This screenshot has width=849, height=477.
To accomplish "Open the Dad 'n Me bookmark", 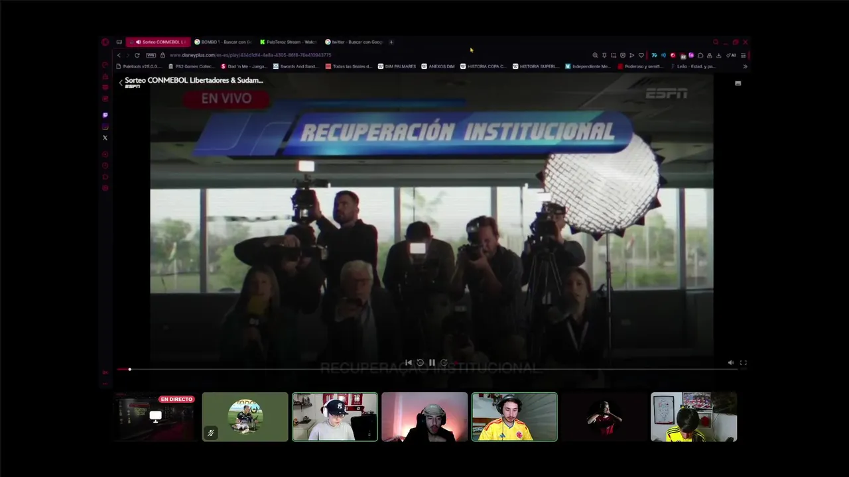I will [244, 66].
